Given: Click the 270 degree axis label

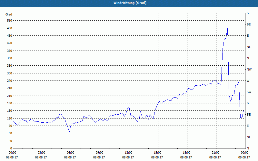Looking at the screenshot, I should 9,81.
